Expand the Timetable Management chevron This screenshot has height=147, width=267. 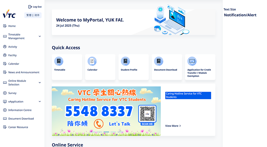click(x=40, y=36)
